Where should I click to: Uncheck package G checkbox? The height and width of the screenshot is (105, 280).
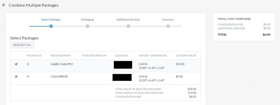click(16, 64)
